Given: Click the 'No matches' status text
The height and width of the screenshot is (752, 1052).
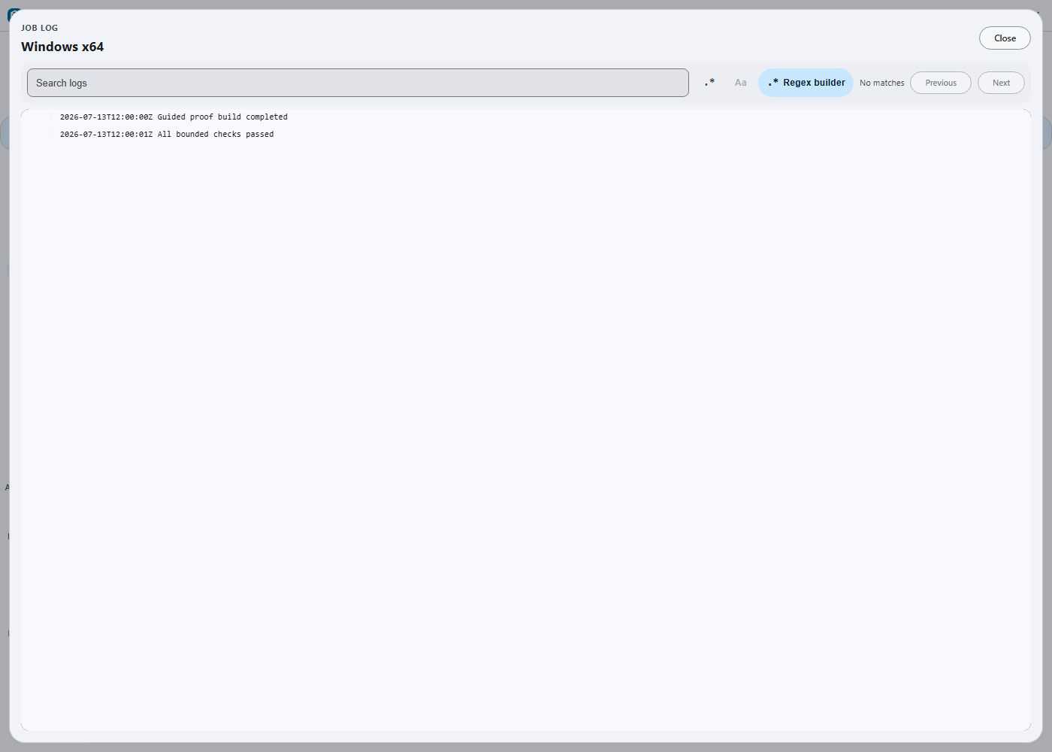Looking at the screenshot, I should 881,83.
